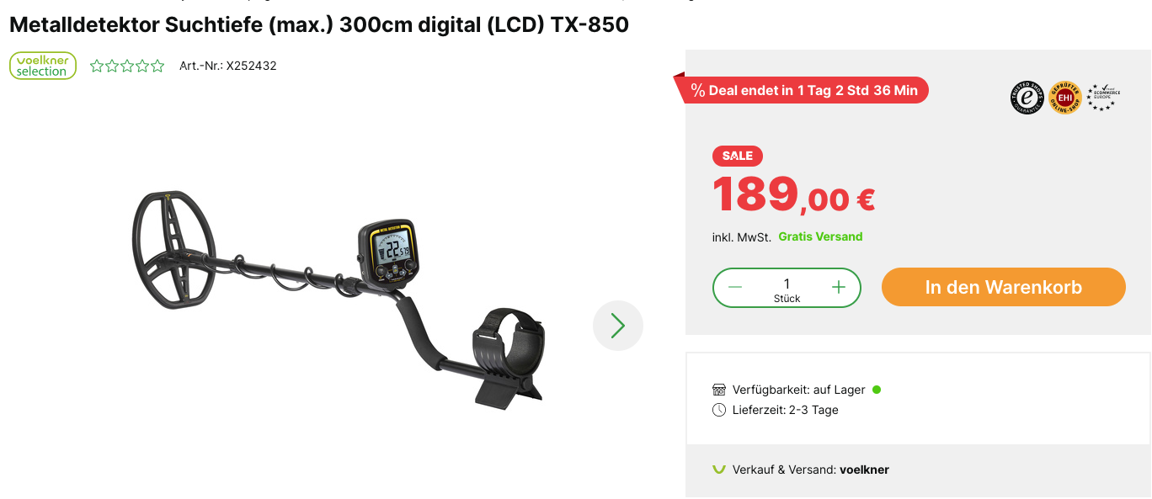The width and height of the screenshot is (1152, 499).
Task: Click the voelkner seller name link
Action: coord(864,470)
